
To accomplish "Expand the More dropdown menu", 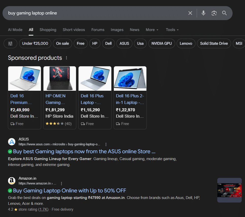I will click(x=152, y=30).
